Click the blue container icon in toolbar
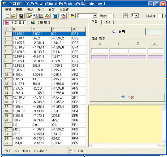The width and height of the screenshot is (167, 157). (56, 16)
